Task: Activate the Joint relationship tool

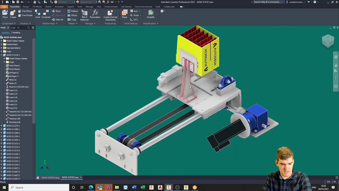Action: tap(38, 14)
